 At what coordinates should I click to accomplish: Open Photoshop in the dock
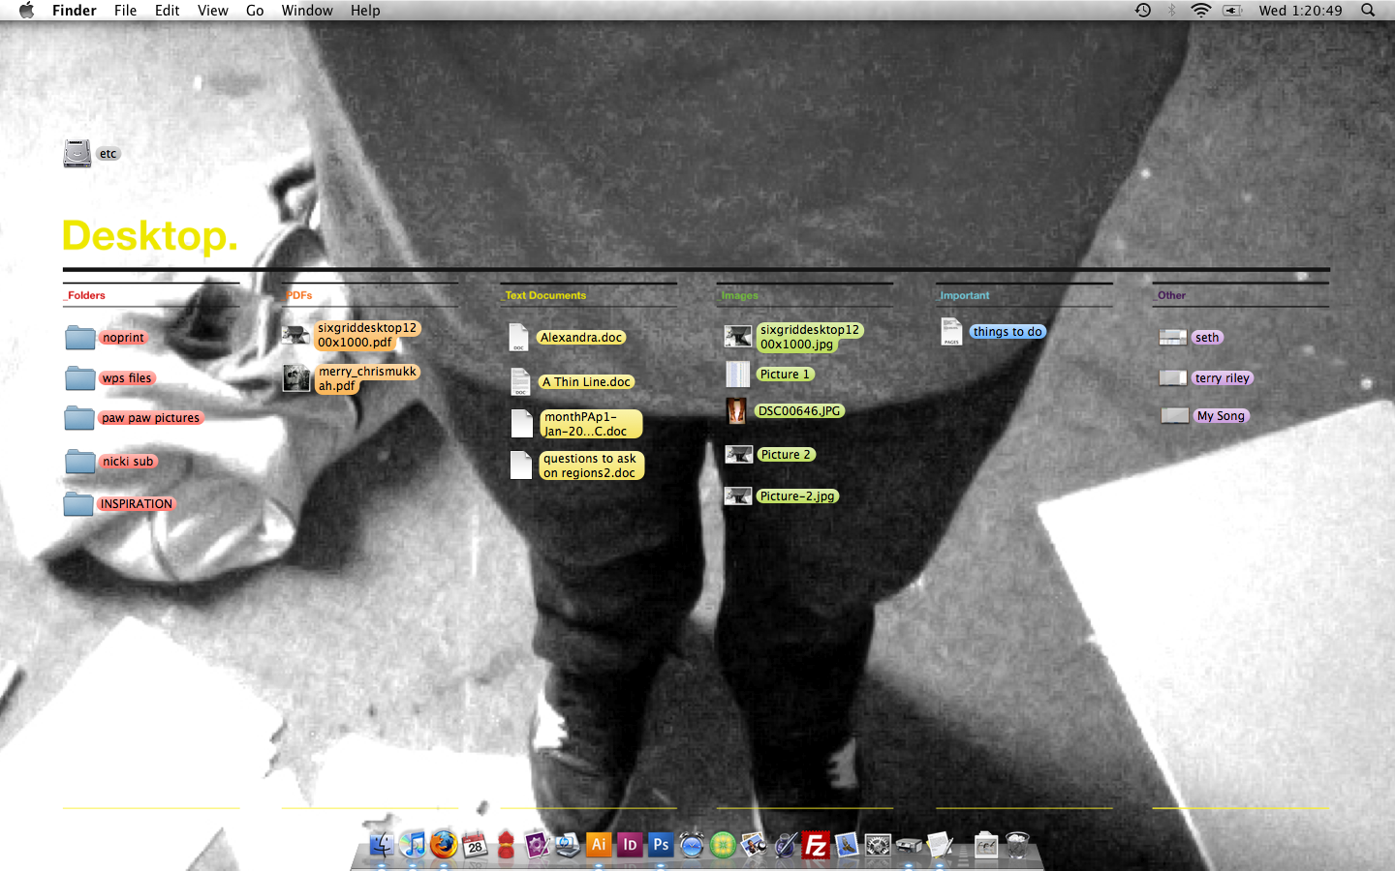coord(661,845)
